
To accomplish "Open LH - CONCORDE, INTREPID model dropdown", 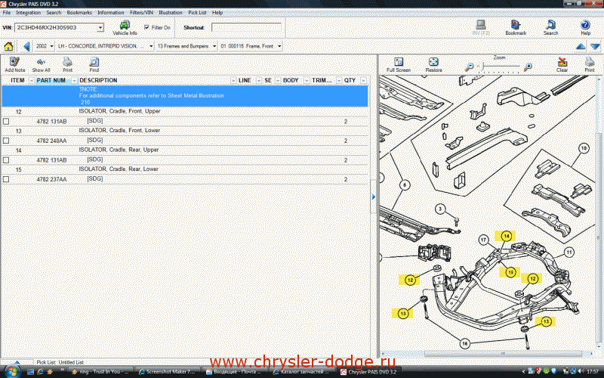I will [x=150, y=46].
